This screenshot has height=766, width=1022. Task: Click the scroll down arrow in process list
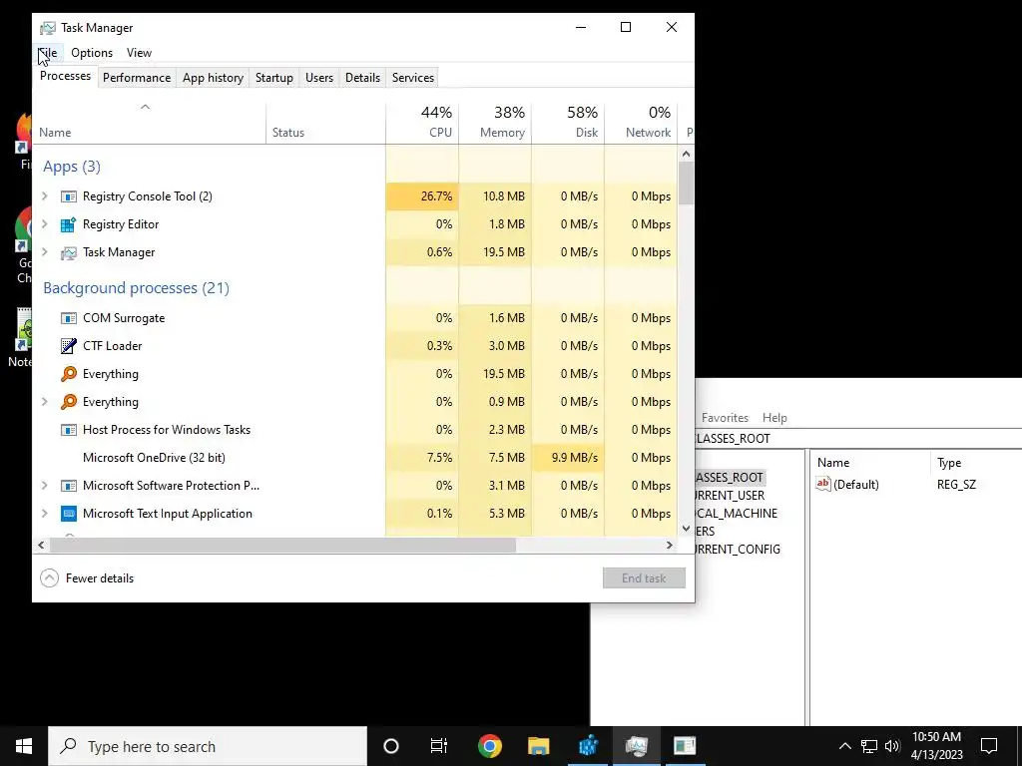[686, 529]
